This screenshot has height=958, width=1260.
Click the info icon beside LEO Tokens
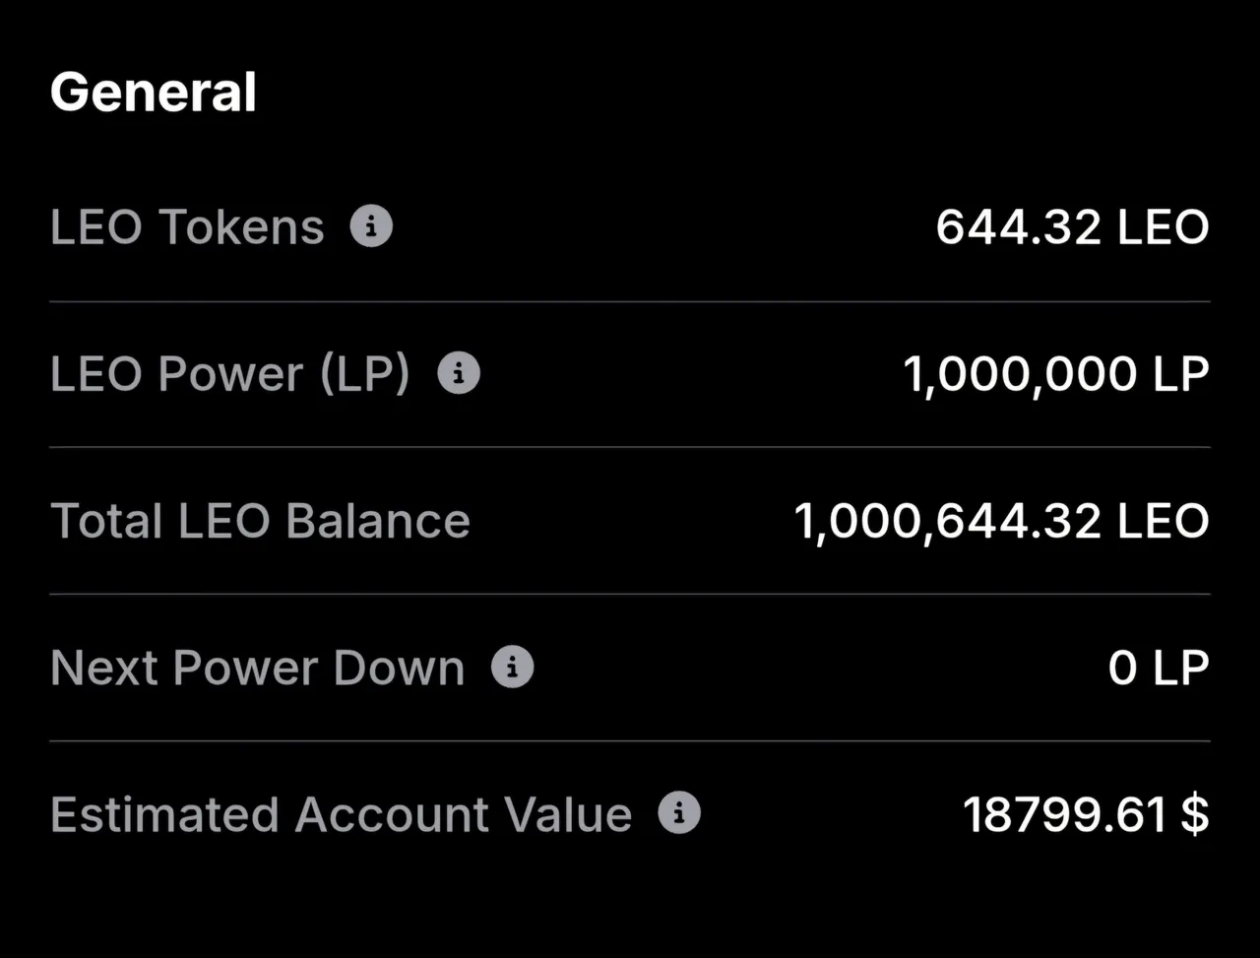click(x=371, y=226)
